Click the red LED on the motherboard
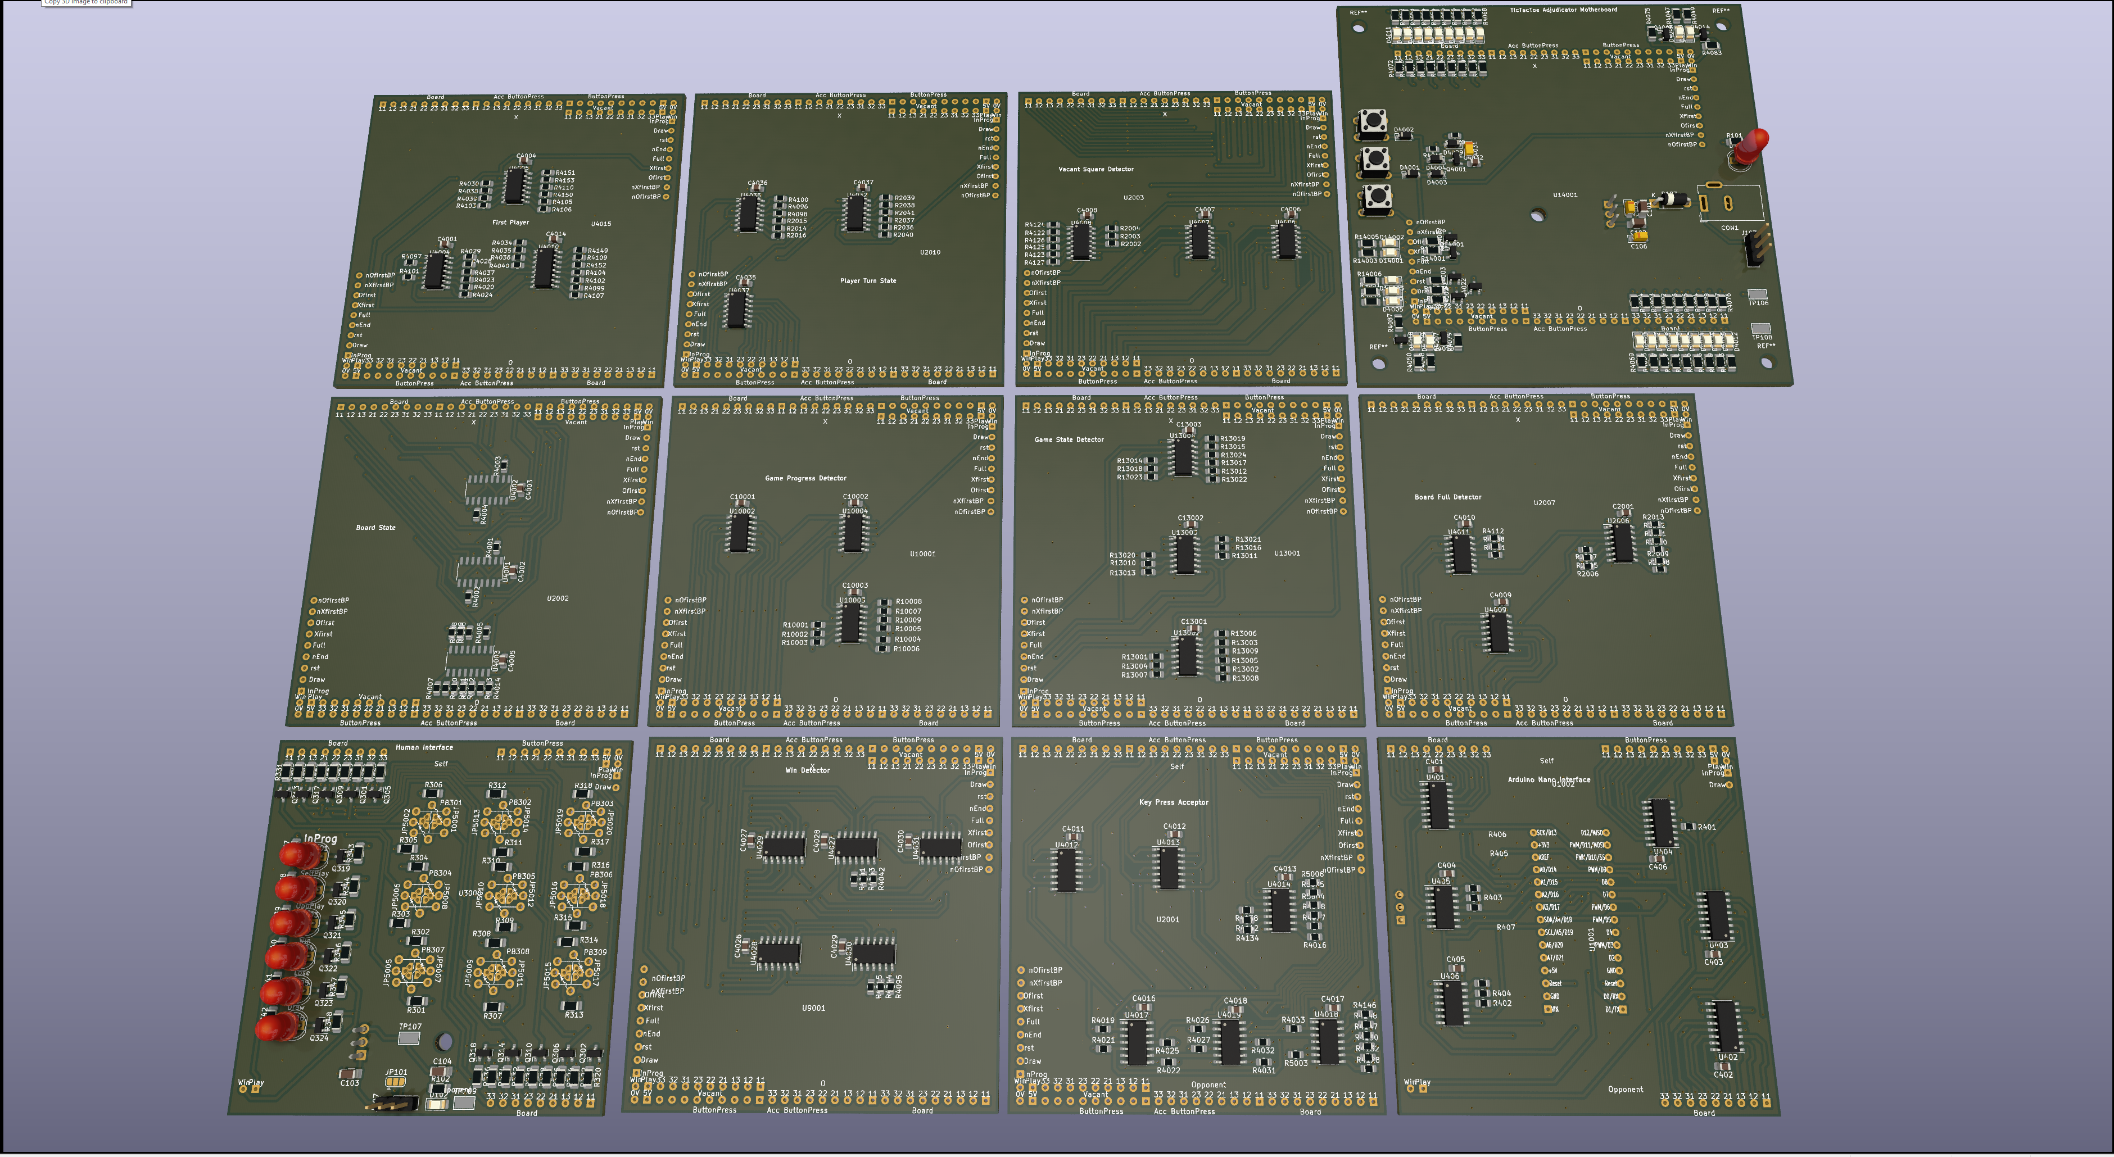Viewport: 2114px width, 1157px height. point(1751,146)
